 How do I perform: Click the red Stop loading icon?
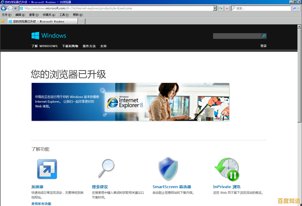point(227,8)
